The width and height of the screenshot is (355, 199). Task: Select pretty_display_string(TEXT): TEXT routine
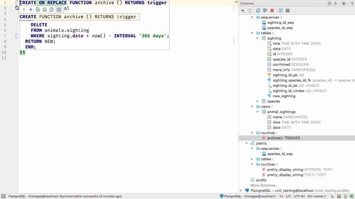point(297,175)
